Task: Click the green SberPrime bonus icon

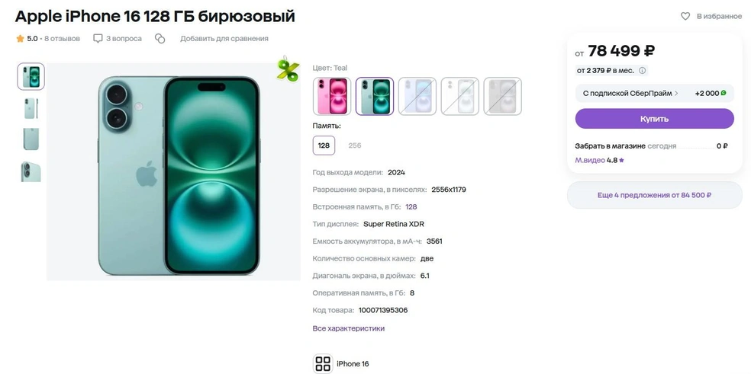Action: [x=724, y=93]
